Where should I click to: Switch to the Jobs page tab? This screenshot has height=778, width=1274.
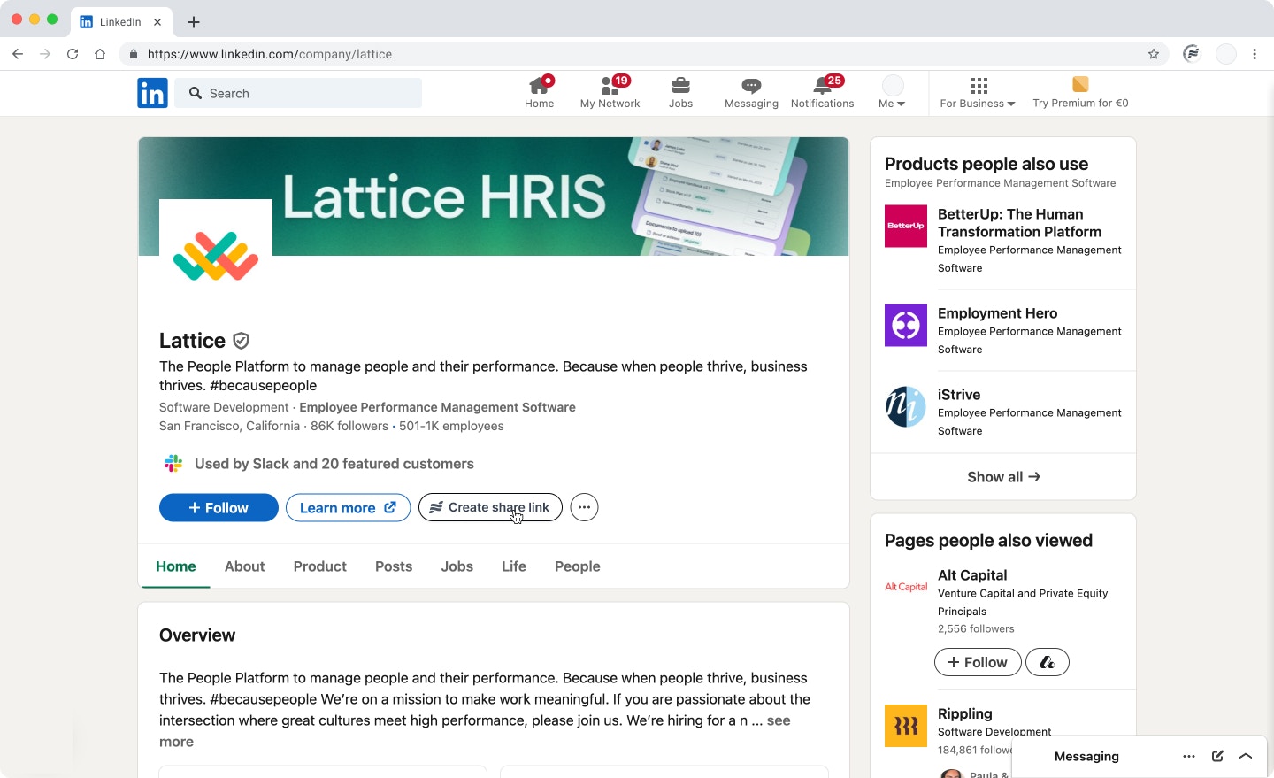457,566
